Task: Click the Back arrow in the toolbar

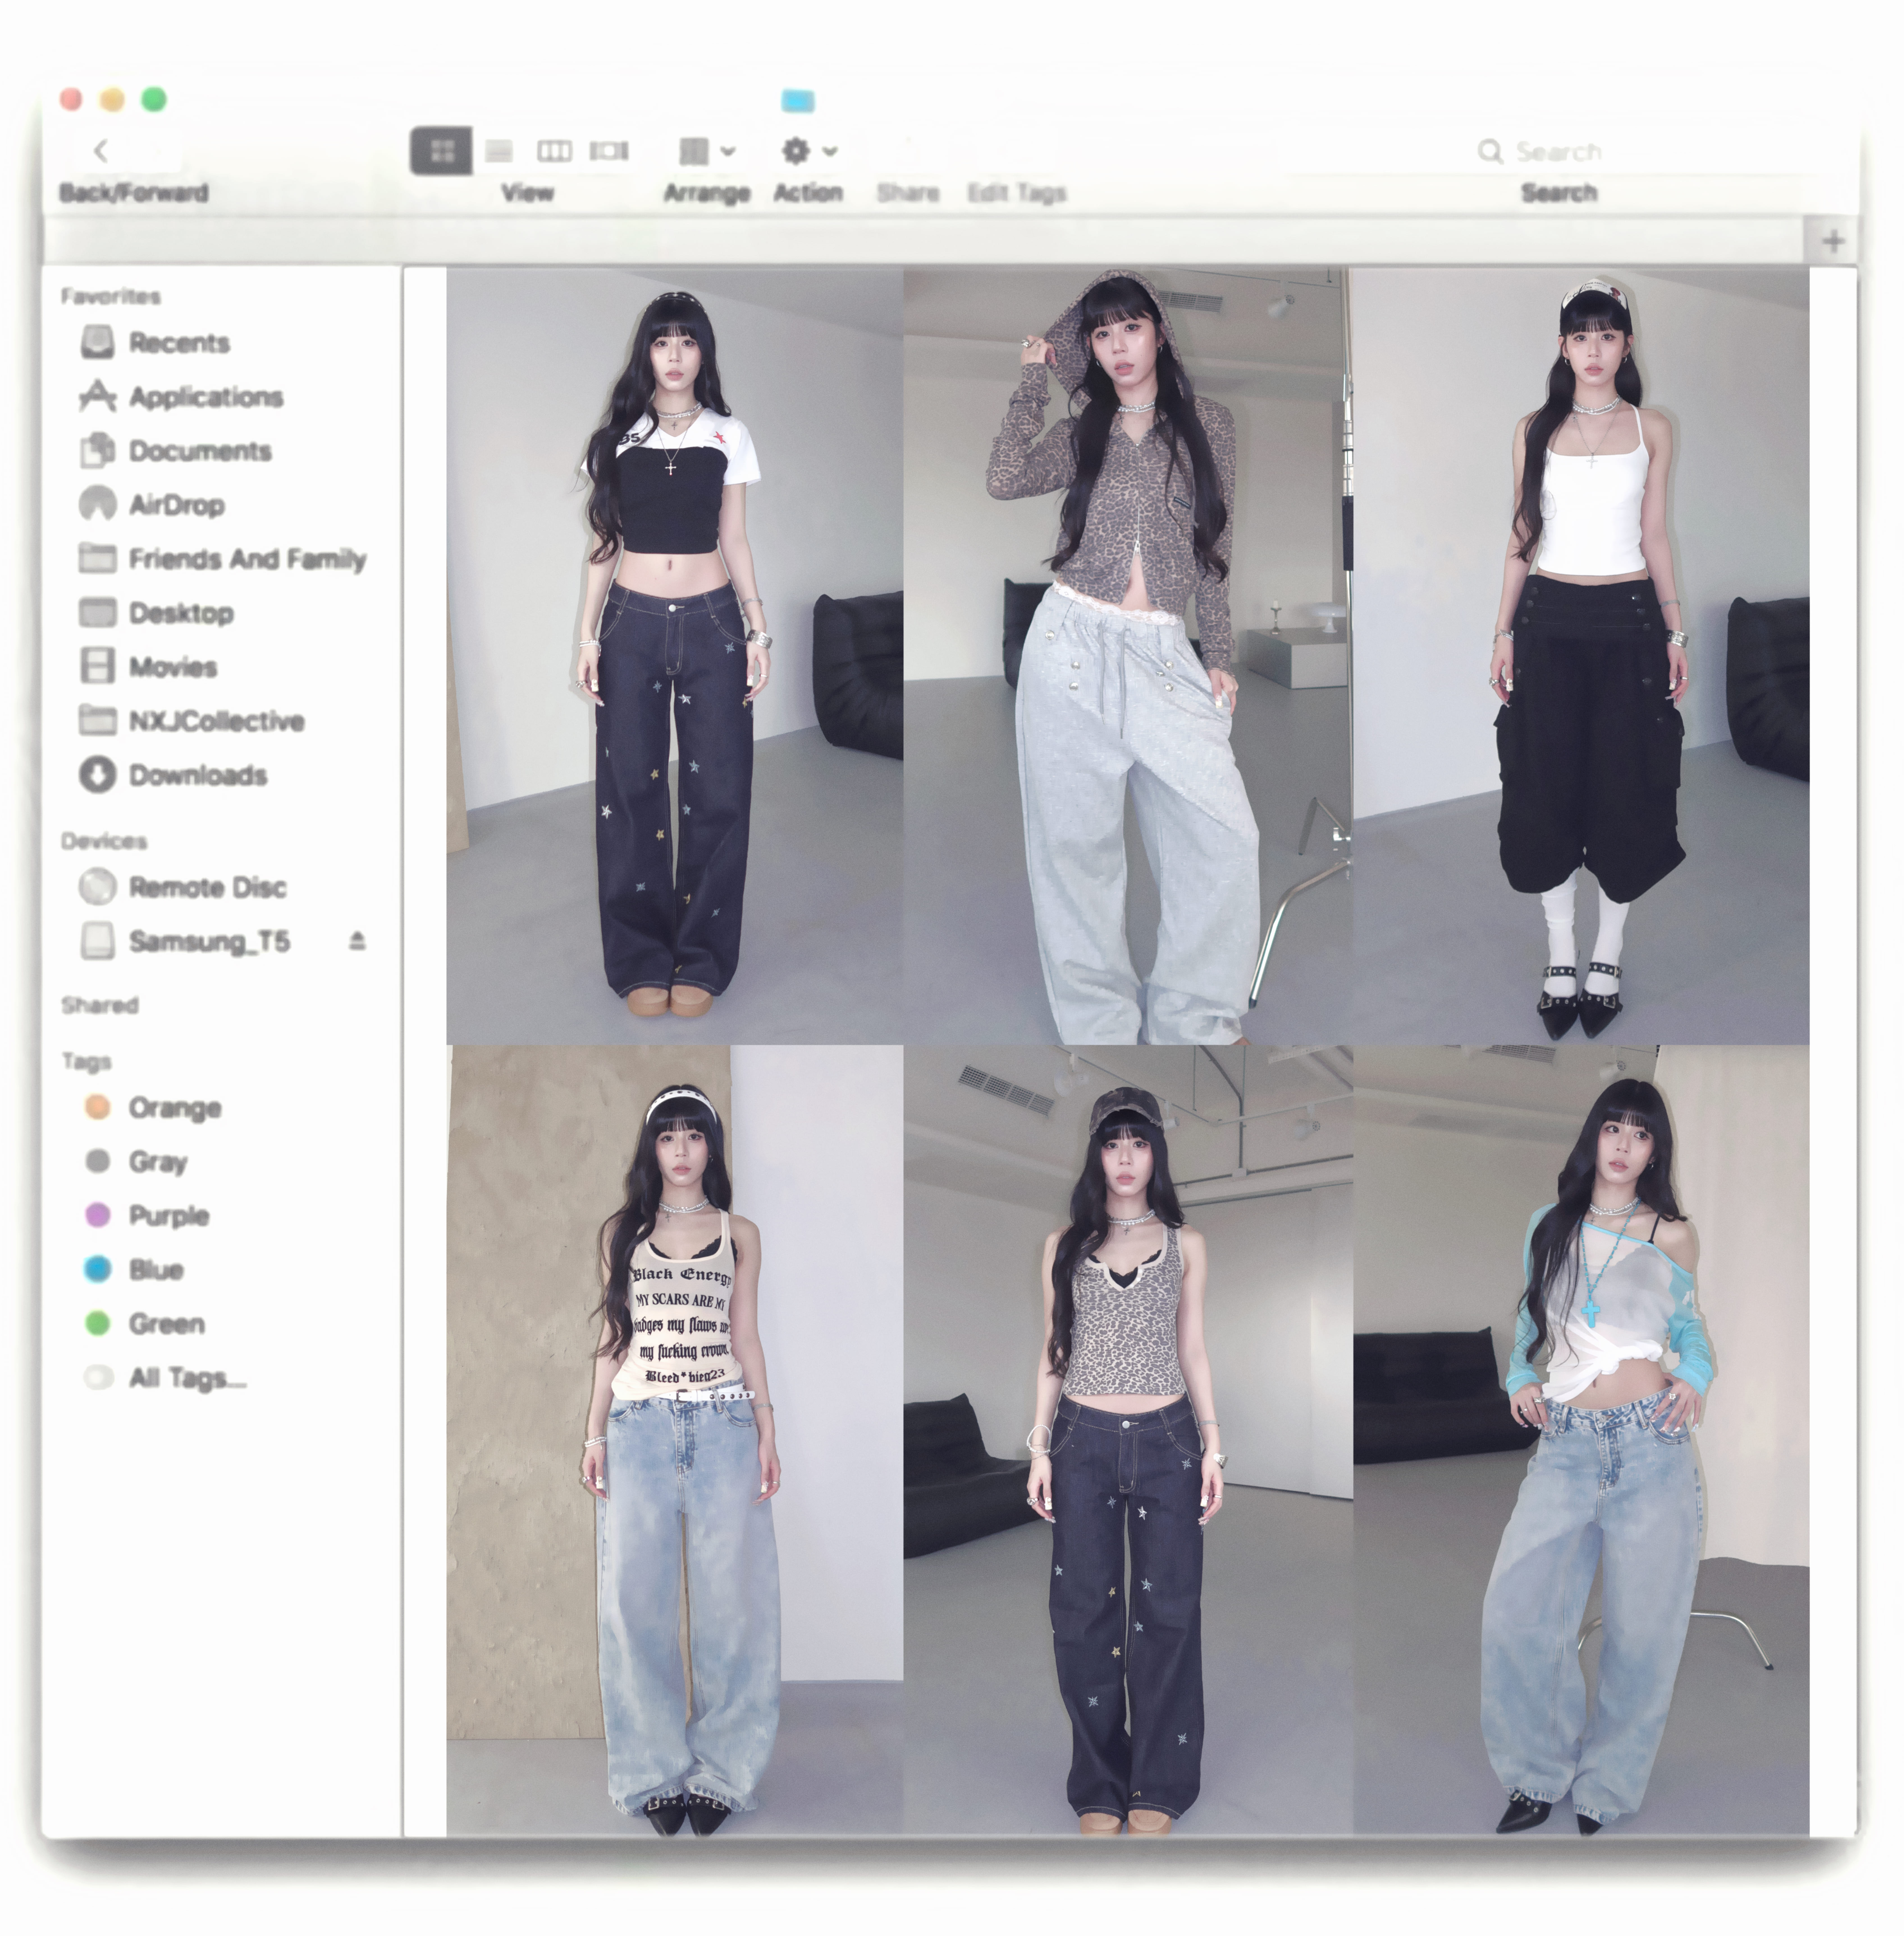Action: click(x=100, y=151)
